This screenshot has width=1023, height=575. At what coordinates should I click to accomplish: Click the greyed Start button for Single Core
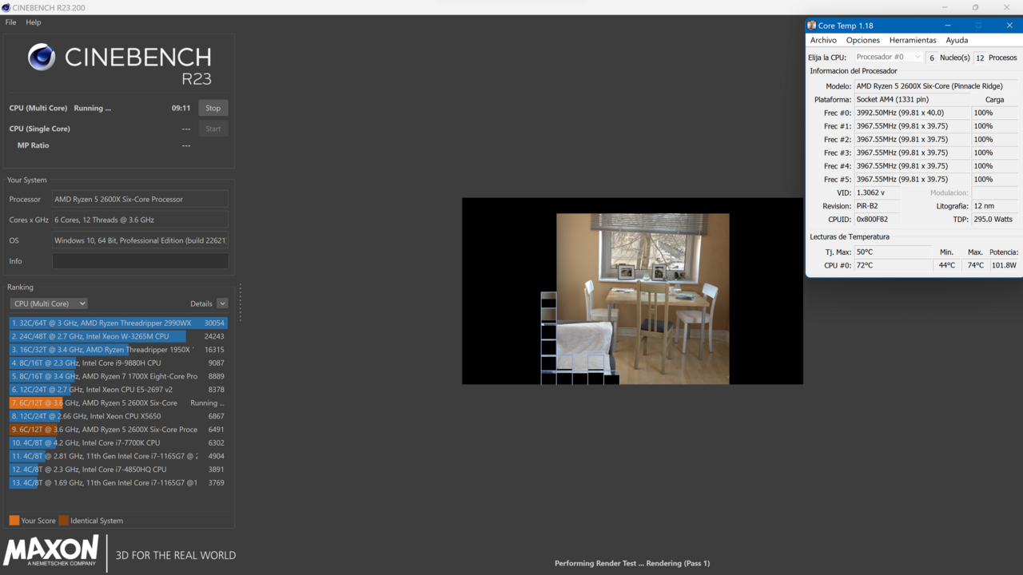pos(213,129)
